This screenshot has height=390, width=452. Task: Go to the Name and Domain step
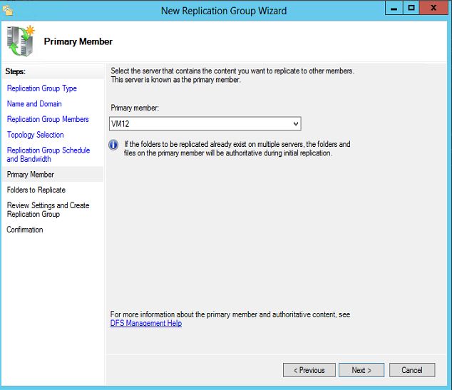pos(34,104)
